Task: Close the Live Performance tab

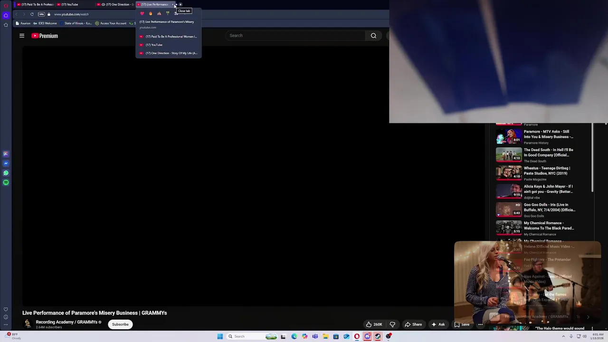Action: click(x=173, y=4)
